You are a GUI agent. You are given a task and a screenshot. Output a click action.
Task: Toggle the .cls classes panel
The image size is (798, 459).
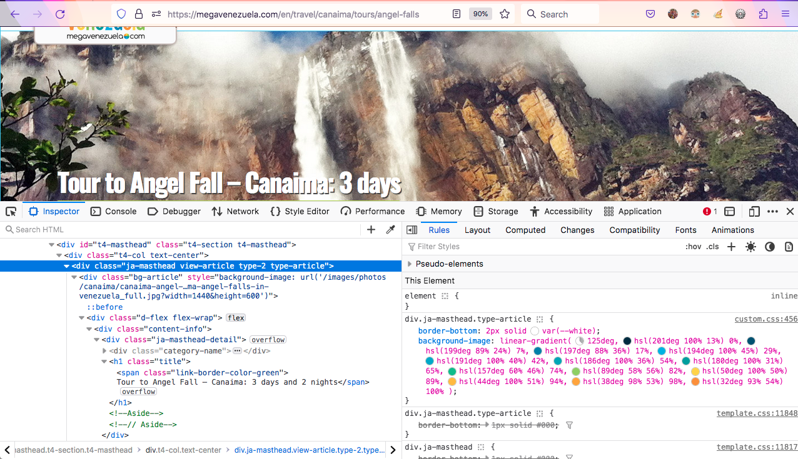(x=712, y=247)
